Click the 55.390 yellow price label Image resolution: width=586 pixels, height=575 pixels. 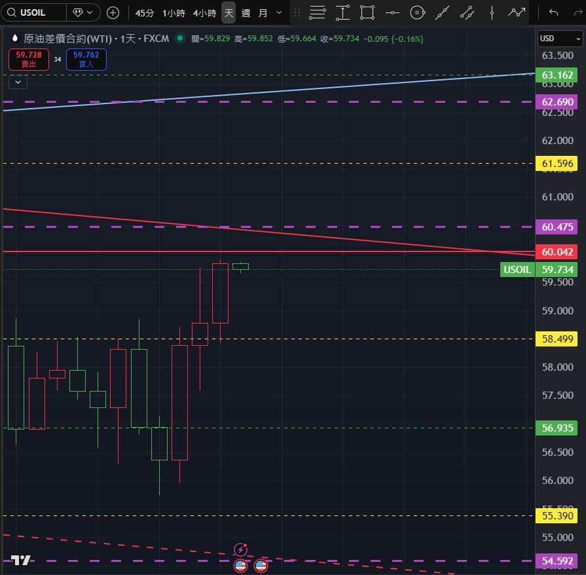557,515
